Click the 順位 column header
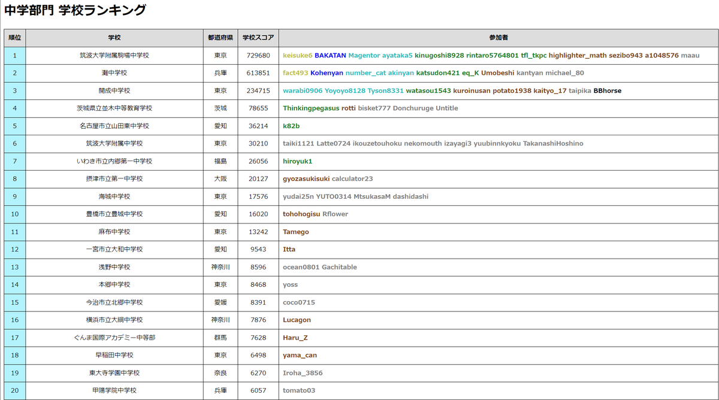The image size is (719, 400). coord(14,37)
